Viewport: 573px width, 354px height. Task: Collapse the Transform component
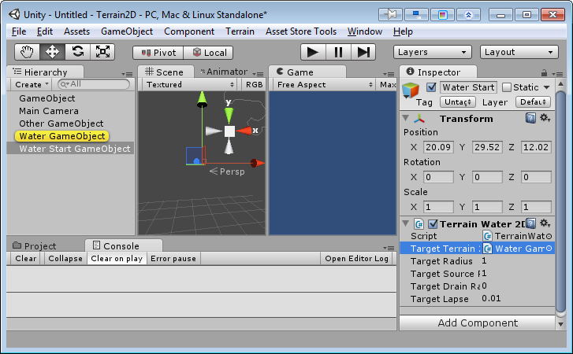(x=405, y=118)
